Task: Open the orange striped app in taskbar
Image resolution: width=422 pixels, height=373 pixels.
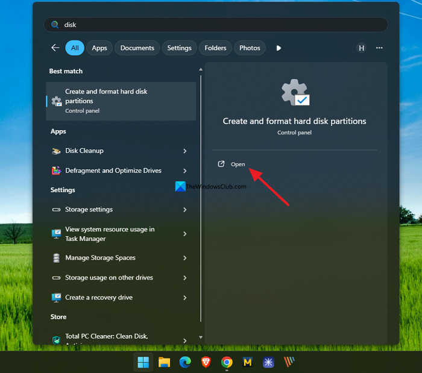Action: (x=289, y=362)
